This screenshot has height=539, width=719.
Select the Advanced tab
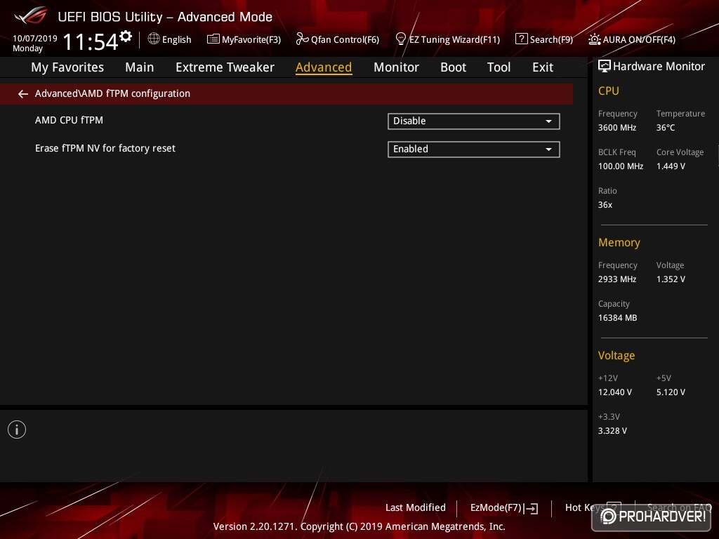coord(324,67)
